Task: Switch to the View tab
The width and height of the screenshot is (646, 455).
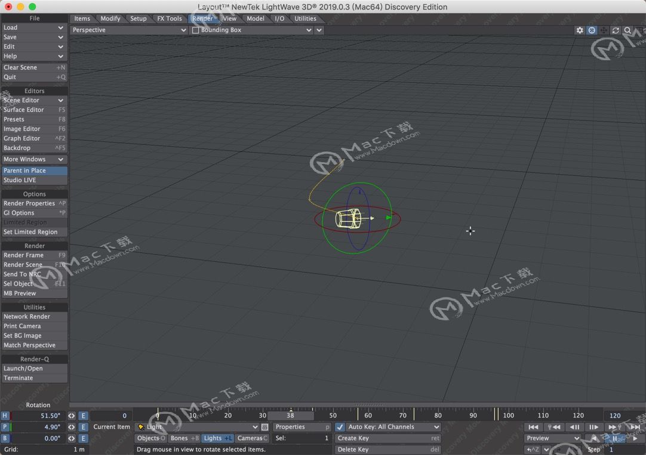Action: 229,18
